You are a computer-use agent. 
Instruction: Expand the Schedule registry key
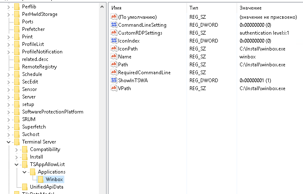point(9,74)
